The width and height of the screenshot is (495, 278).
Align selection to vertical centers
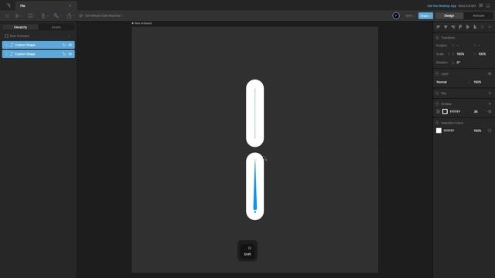[468, 27]
